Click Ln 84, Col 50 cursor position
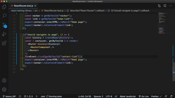 [84, 96]
